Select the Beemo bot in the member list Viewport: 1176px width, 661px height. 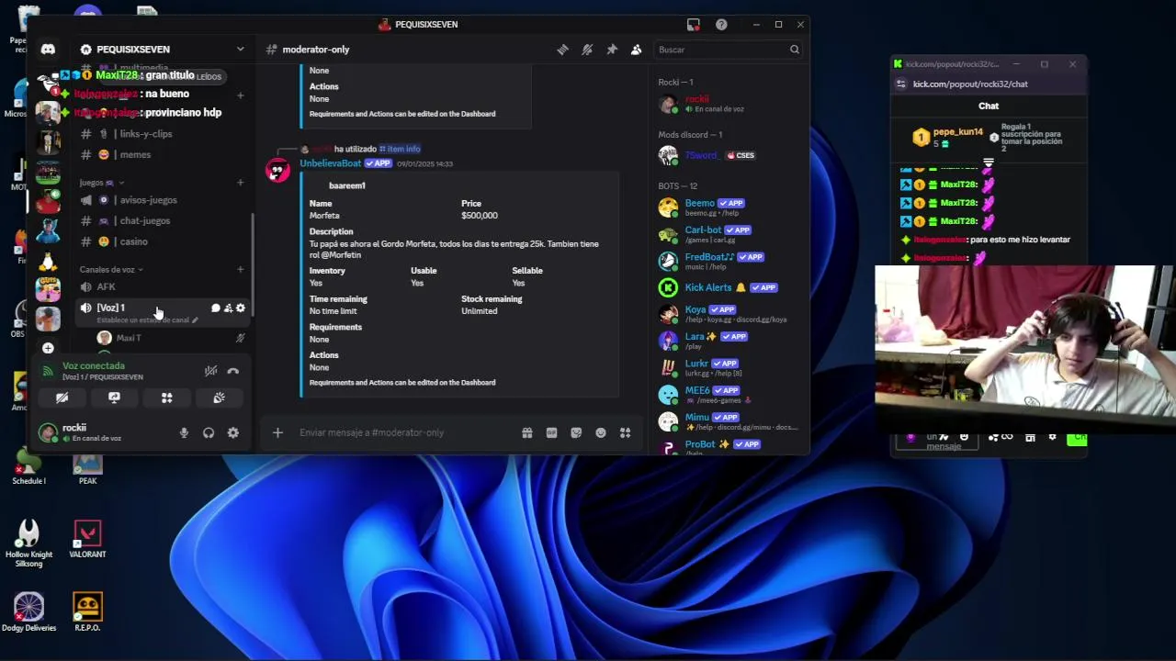tap(726, 207)
